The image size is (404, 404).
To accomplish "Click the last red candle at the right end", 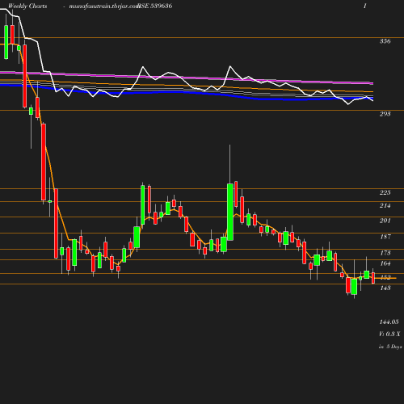I will [373, 278].
